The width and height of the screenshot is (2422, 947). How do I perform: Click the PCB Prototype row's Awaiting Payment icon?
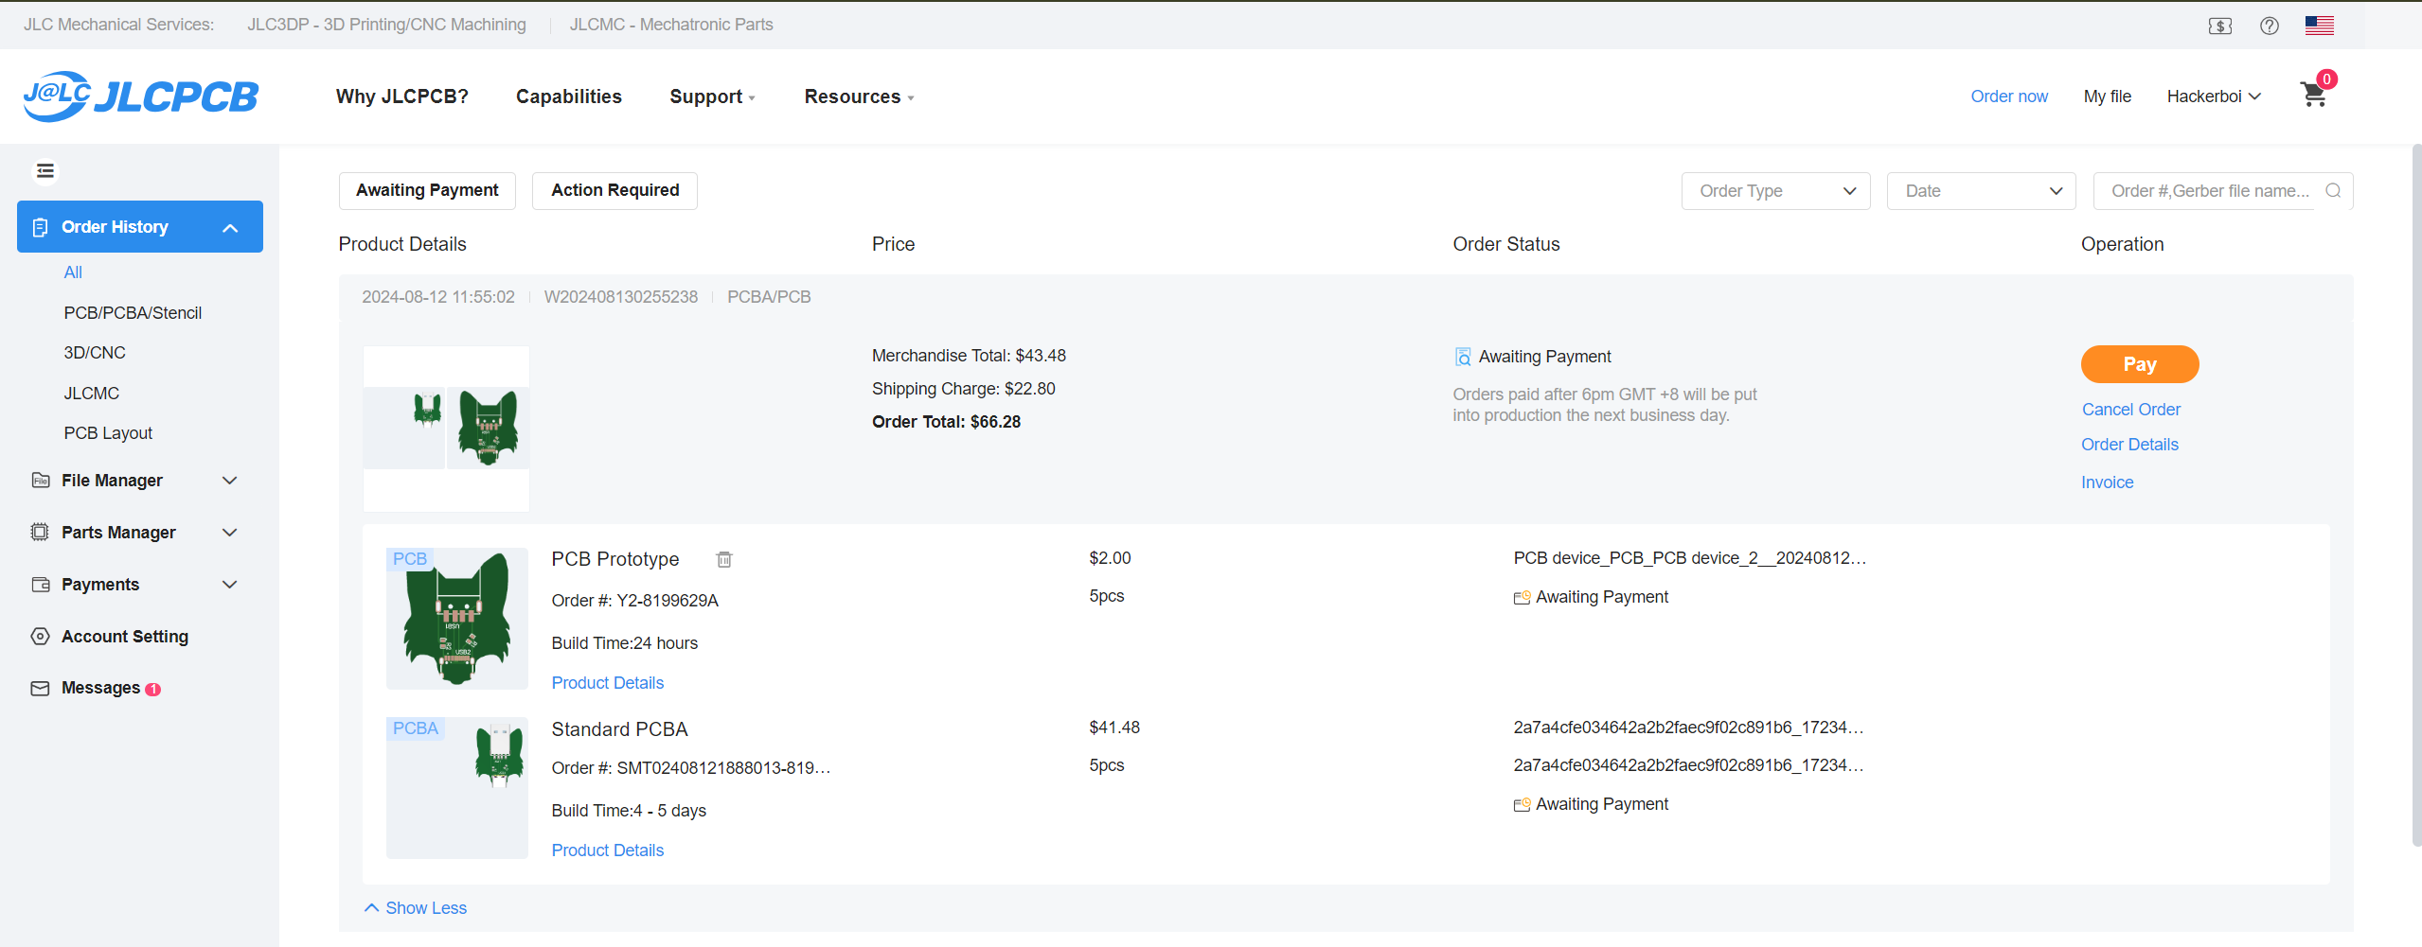(x=1522, y=598)
